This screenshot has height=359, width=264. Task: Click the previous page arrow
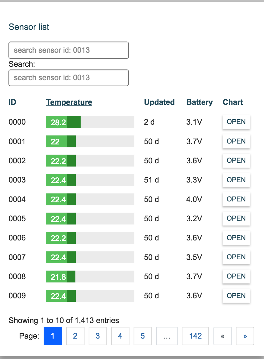click(222, 336)
